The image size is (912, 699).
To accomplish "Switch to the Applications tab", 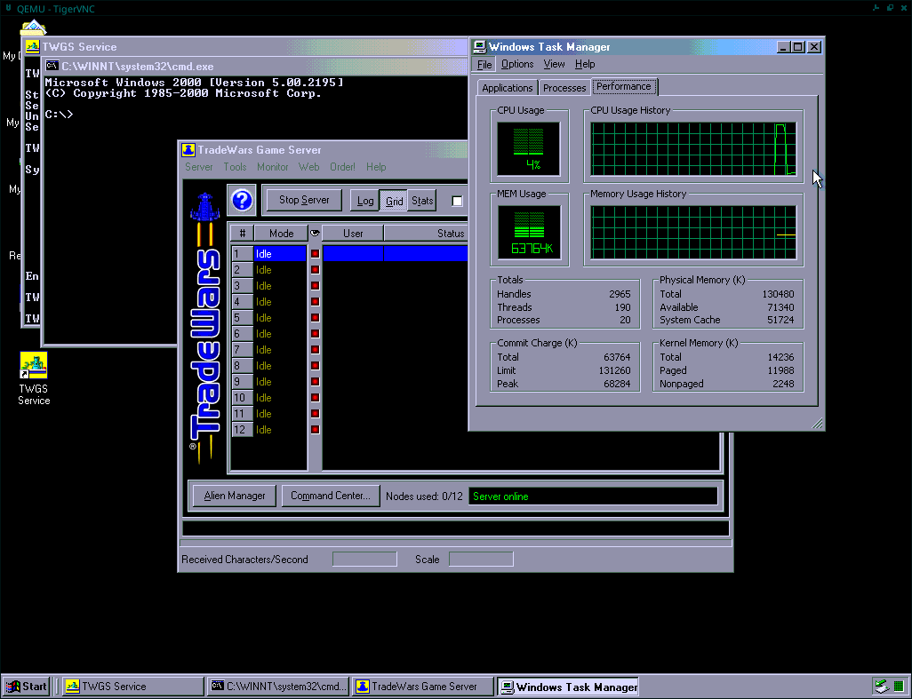I will [x=508, y=88].
